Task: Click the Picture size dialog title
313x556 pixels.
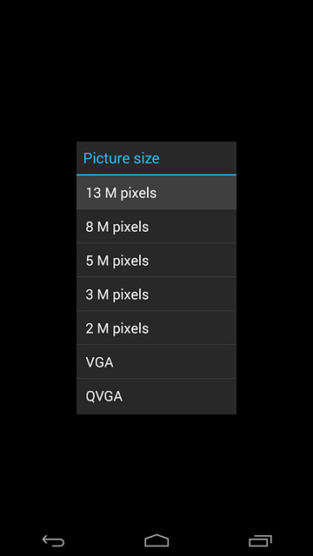Action: click(122, 158)
